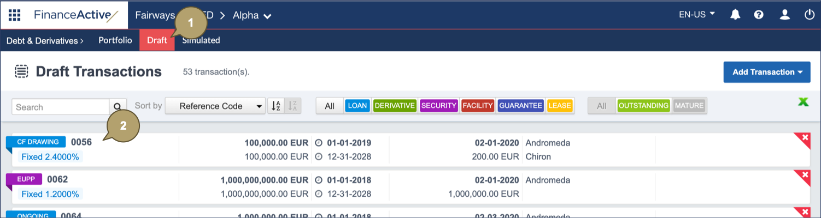Viewport: 821px width, 218px height.
Task: Open the user profile icon
Action: click(785, 15)
